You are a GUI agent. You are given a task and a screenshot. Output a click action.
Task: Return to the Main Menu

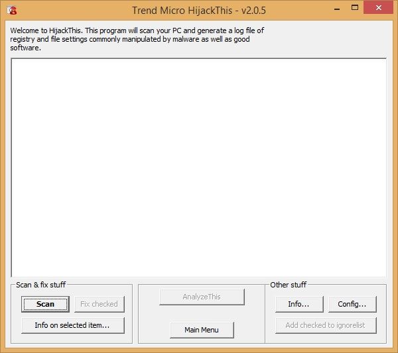tap(202, 330)
